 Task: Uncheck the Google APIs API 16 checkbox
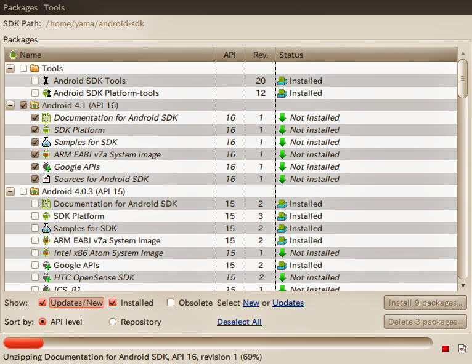point(35,167)
